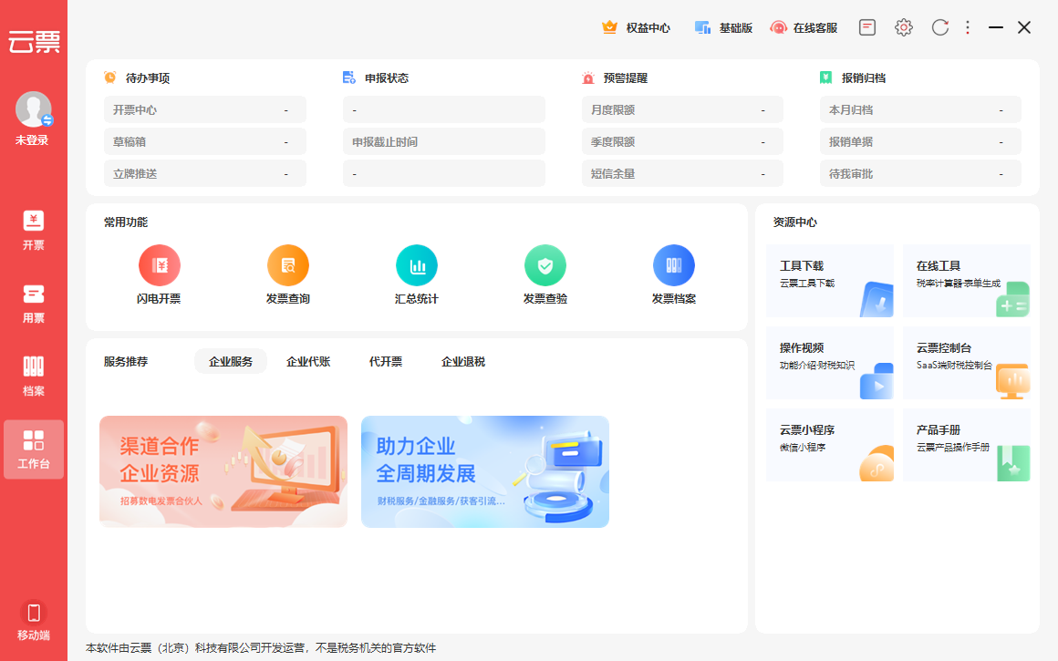Minimize the 云票 window
Screen dimensions: 1058x661
point(996,27)
